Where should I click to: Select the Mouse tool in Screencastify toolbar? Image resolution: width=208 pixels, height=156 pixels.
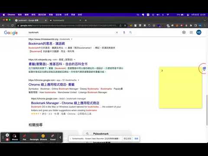[15, 137]
